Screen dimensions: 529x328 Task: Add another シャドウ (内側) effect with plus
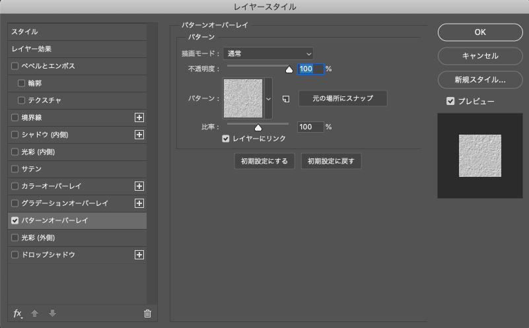coord(139,135)
